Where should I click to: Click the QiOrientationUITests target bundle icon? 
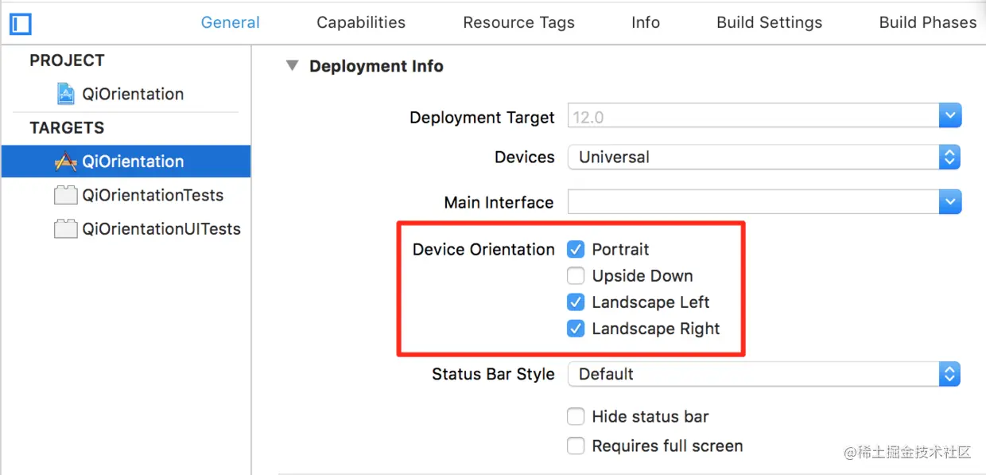point(66,229)
